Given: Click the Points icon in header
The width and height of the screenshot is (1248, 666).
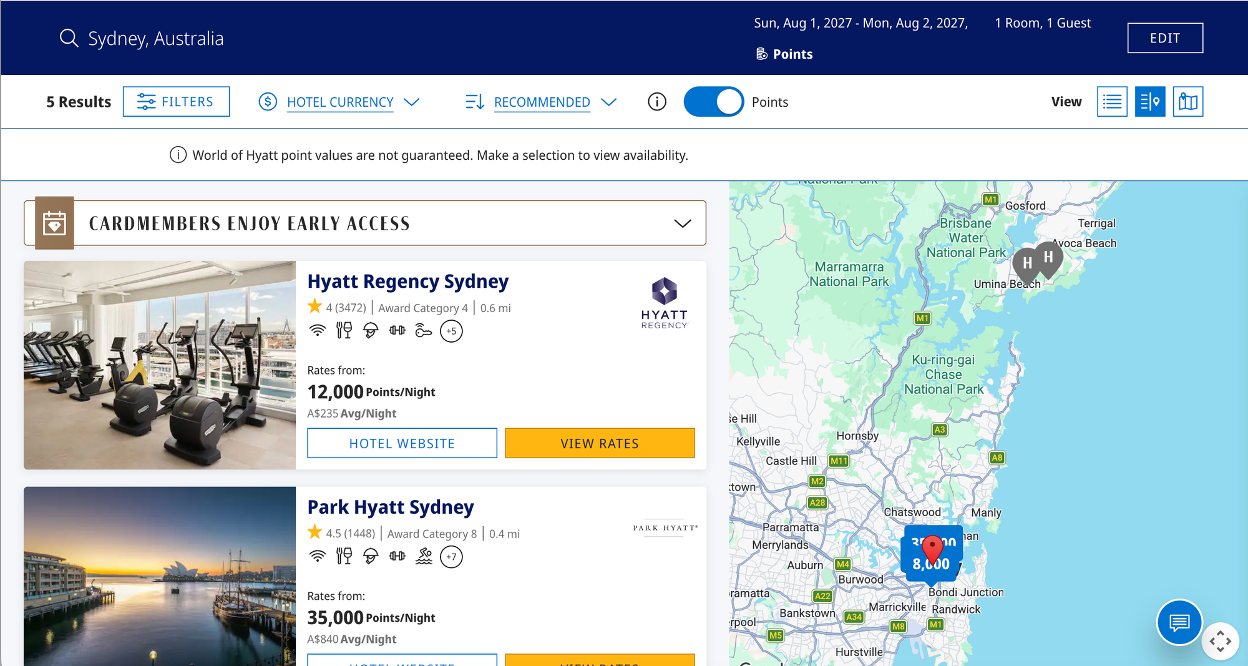Looking at the screenshot, I should click(x=762, y=54).
